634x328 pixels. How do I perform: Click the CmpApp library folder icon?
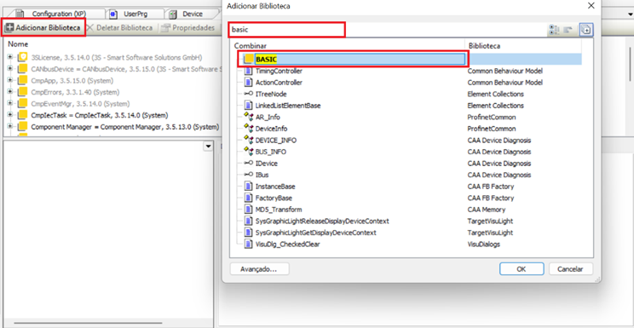coord(23,80)
